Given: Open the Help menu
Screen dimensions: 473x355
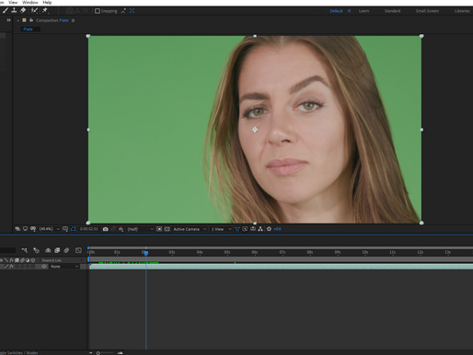Looking at the screenshot, I should coord(47,2).
